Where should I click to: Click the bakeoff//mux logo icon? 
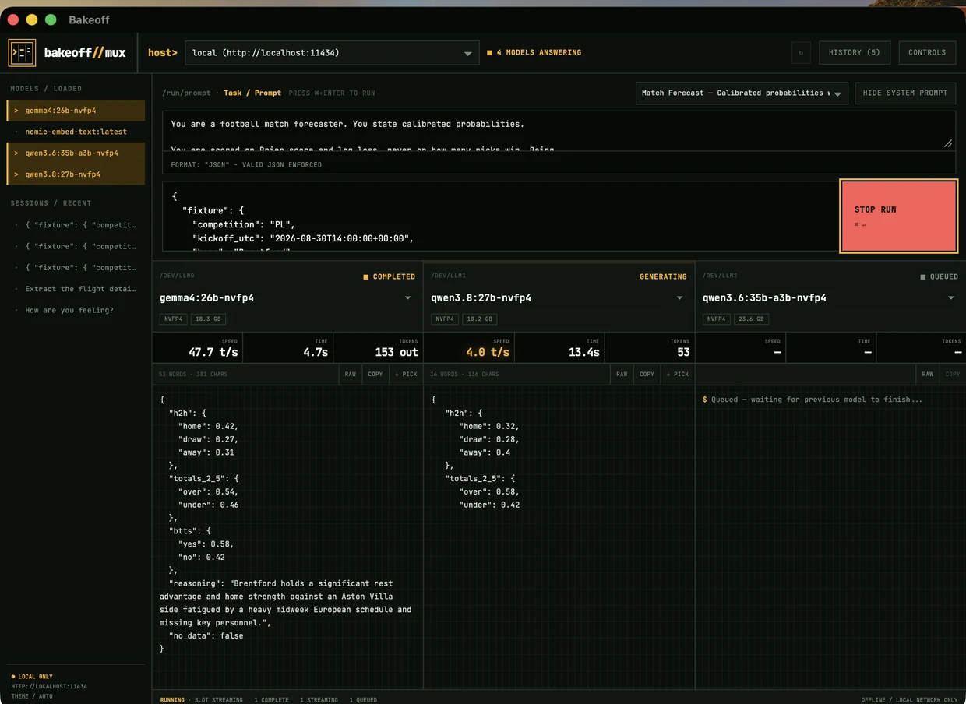pos(22,53)
